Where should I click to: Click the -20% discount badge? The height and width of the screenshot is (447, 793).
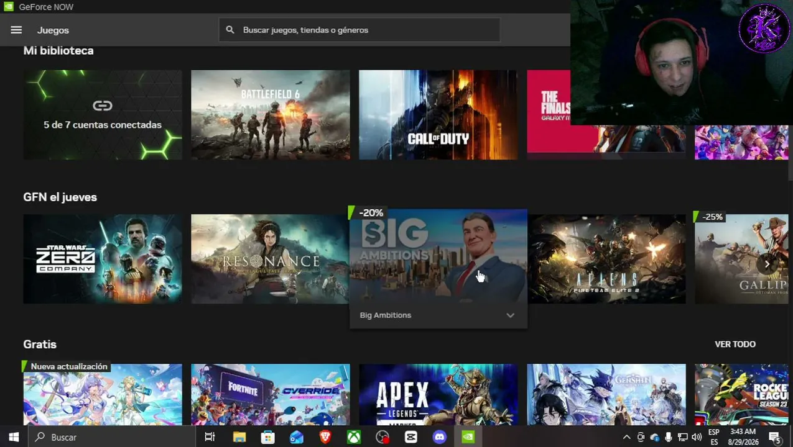coord(368,213)
